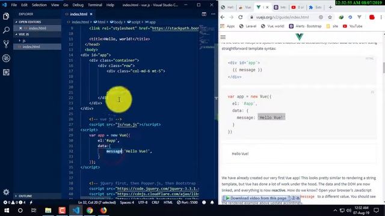Change indentation via Spaces: 4
Image resolution: width=385 pixels, height=216 pixels.
127,203
